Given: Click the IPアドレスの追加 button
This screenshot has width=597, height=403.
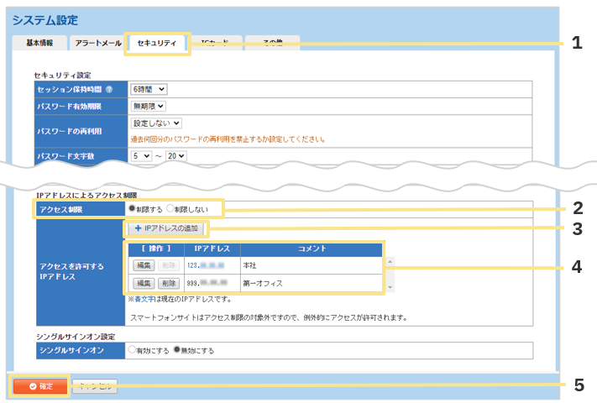Looking at the screenshot, I should coord(166,228).
